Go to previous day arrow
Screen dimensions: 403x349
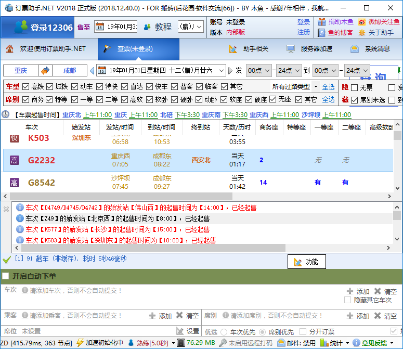pos(92,70)
